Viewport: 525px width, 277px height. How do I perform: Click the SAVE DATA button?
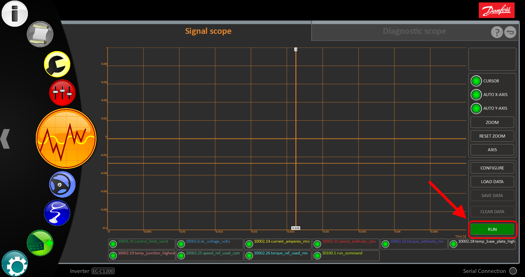(x=492, y=196)
